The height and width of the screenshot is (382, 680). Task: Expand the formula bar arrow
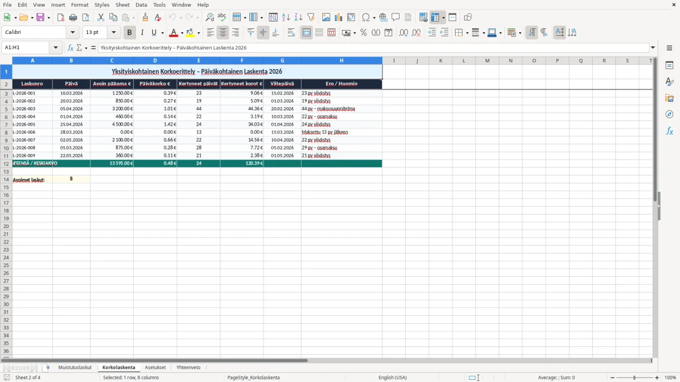point(653,48)
